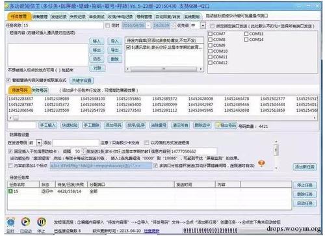325x236 pixels.
Task: Select the 待发号码 pending numbers tab
Action: pyautogui.click(x=19, y=90)
